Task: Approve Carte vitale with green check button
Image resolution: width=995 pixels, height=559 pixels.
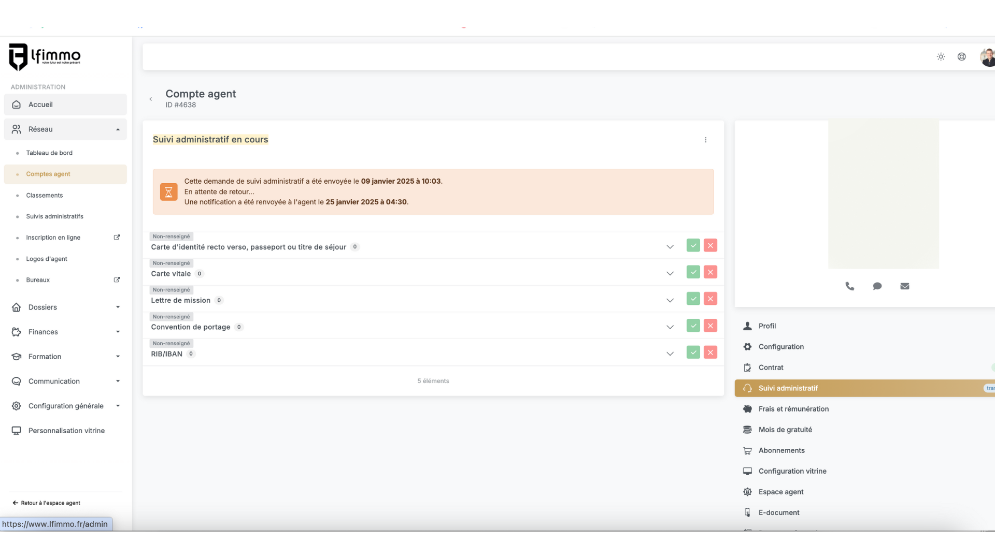Action: click(693, 272)
